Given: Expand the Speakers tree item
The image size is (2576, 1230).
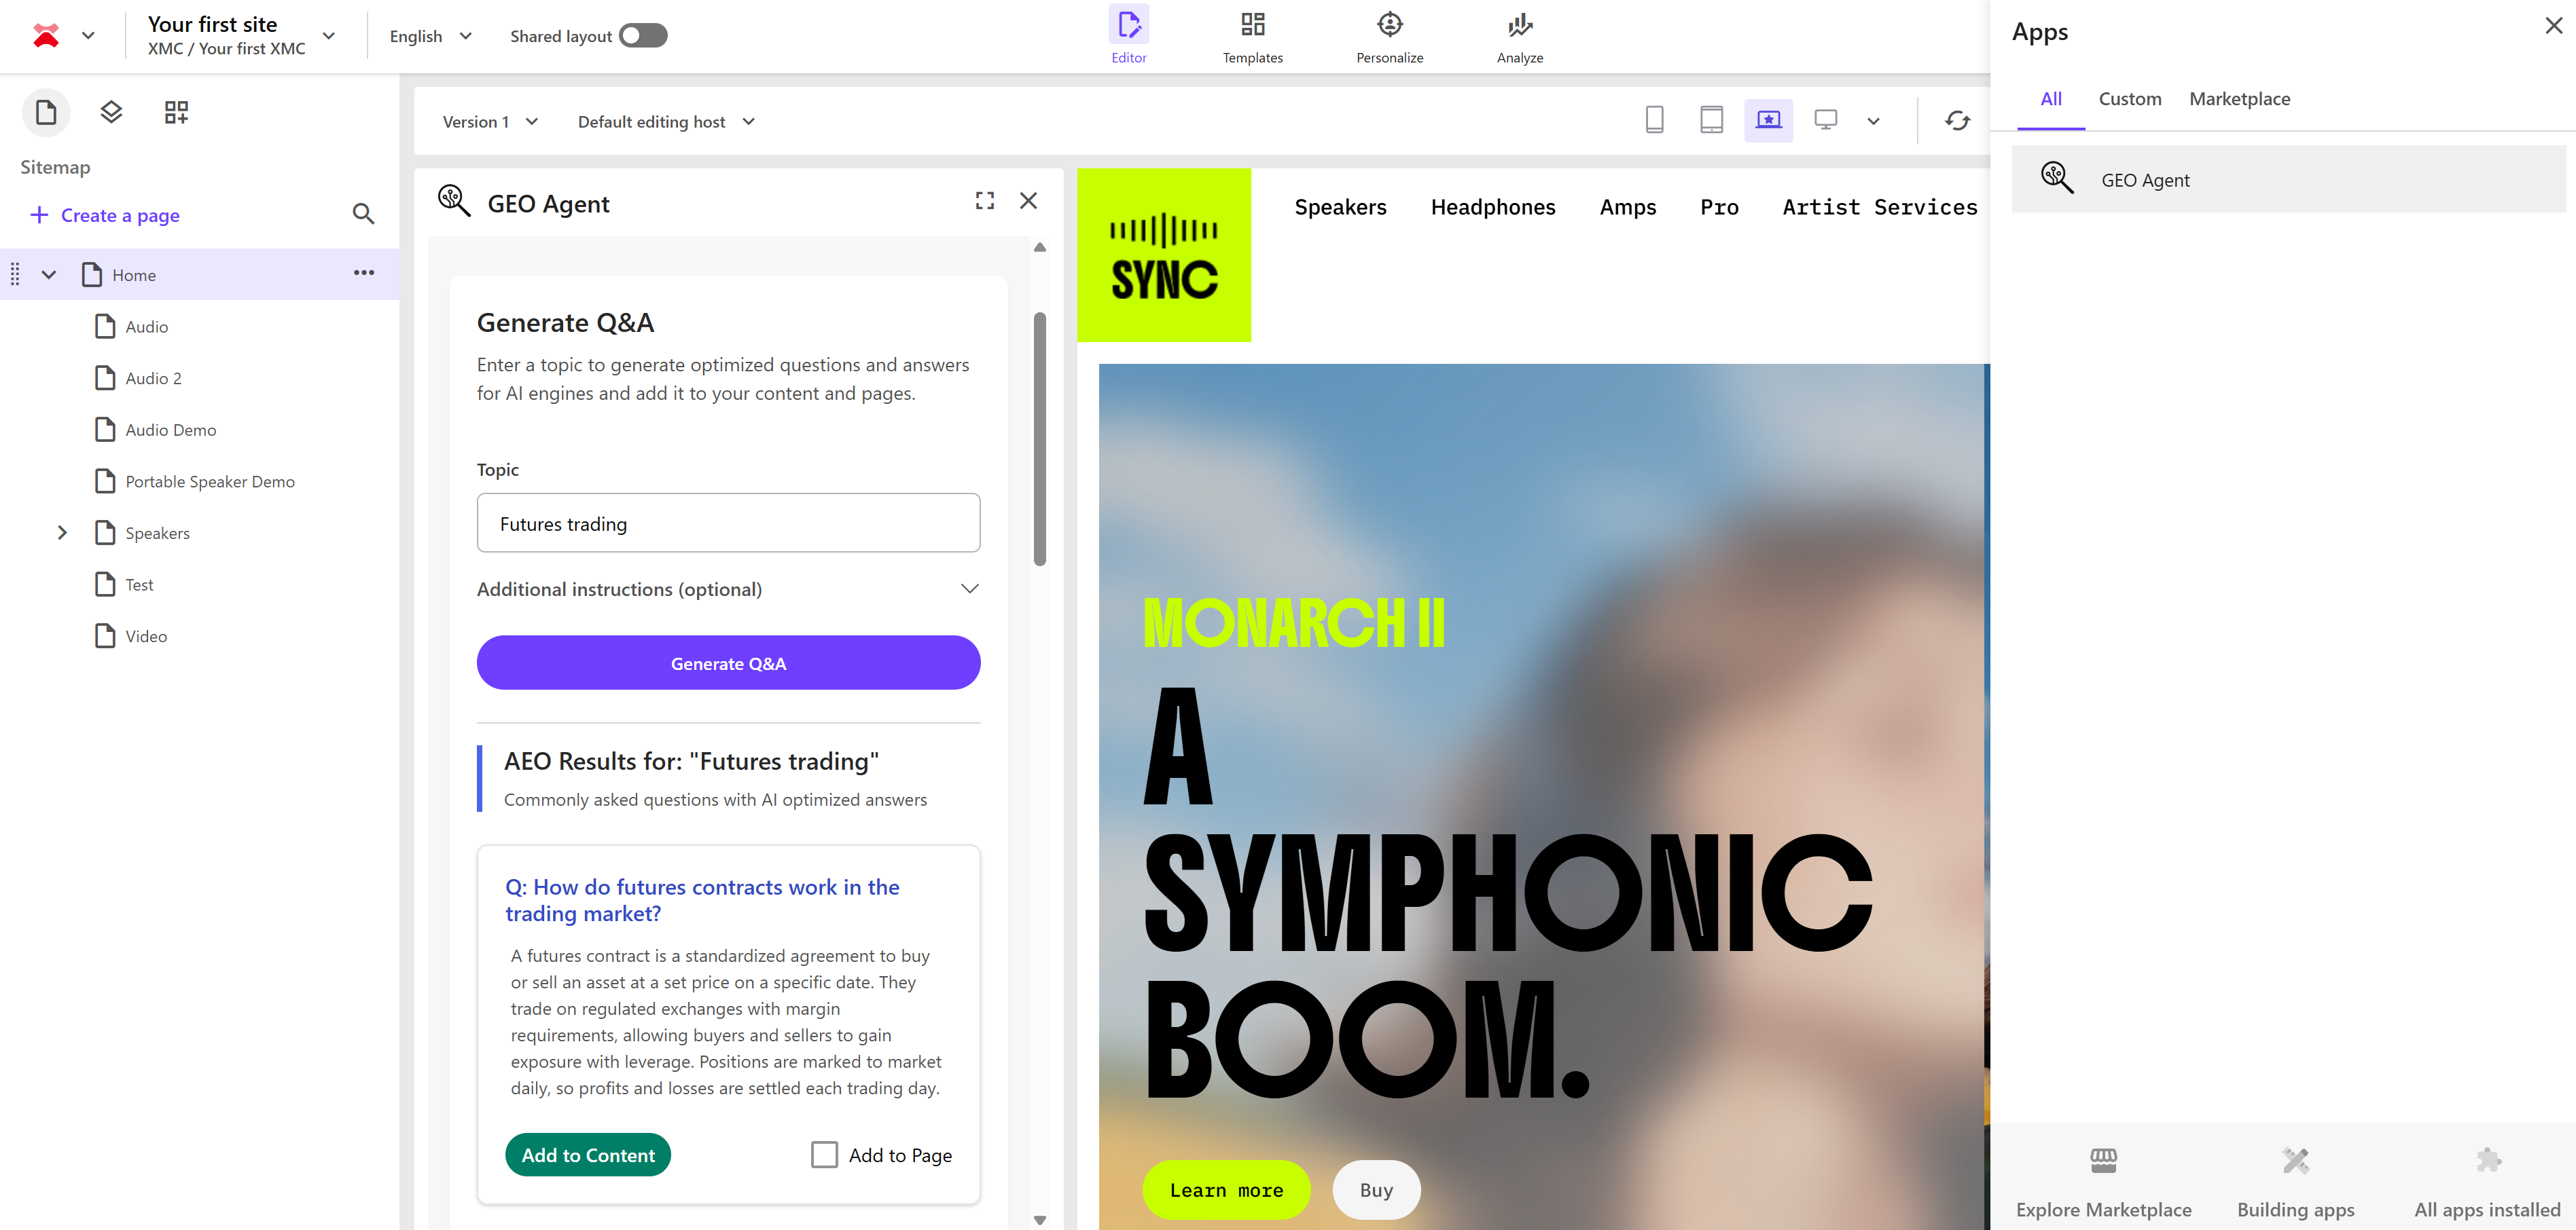Looking at the screenshot, I should tap(62, 533).
